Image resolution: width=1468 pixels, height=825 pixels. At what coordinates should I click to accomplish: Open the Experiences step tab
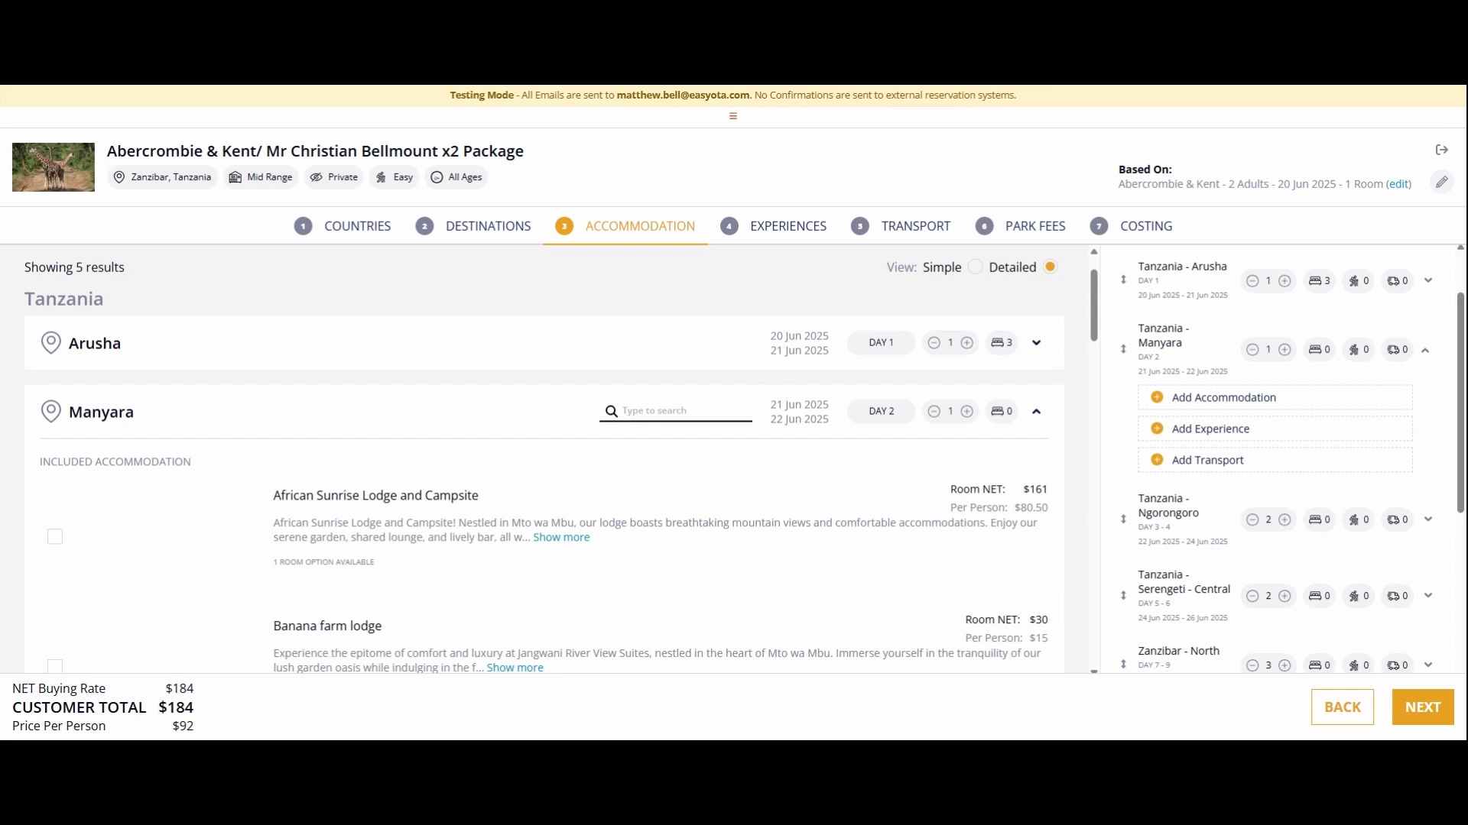(x=774, y=226)
